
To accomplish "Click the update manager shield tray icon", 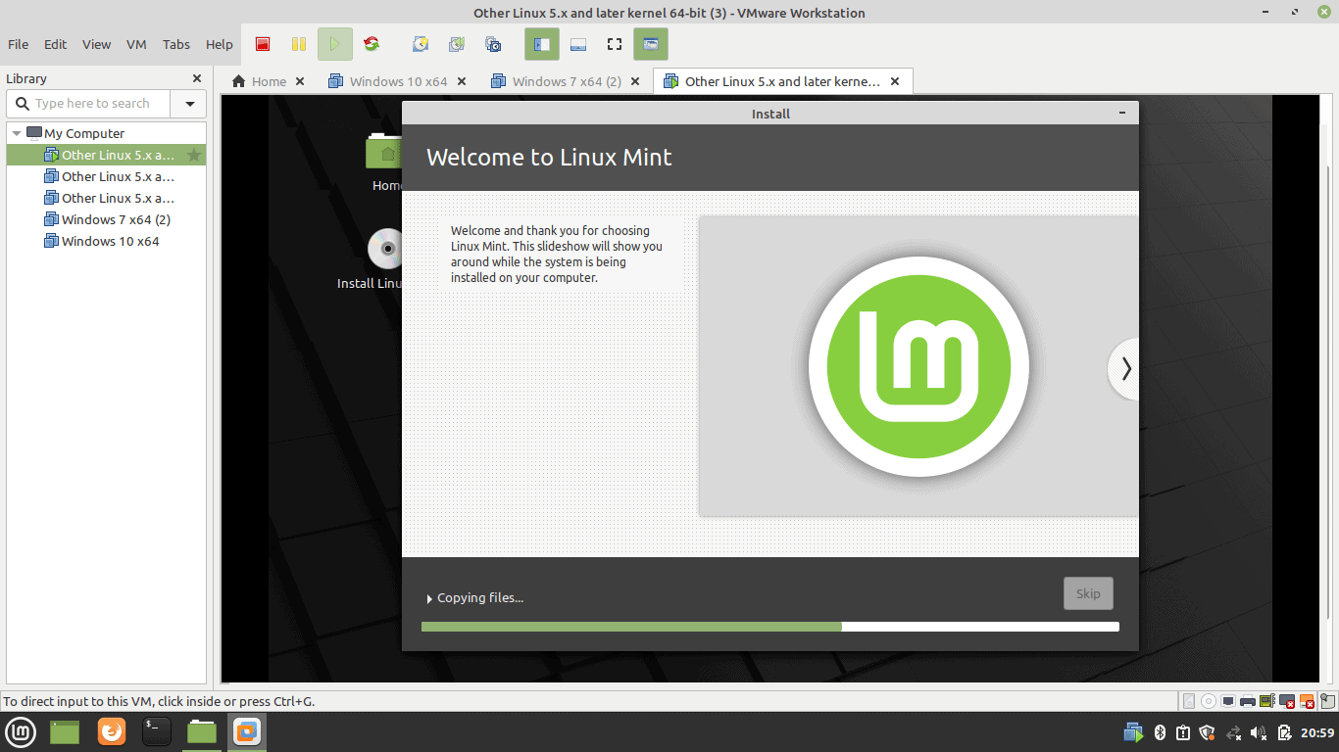I will pos(1208,732).
